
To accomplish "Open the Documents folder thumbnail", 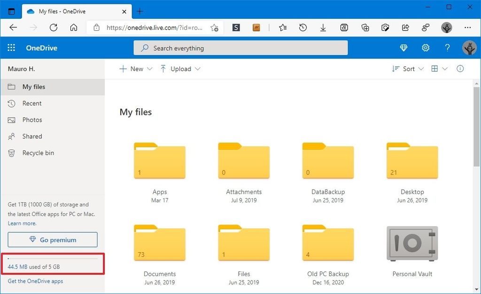I will pos(160,243).
